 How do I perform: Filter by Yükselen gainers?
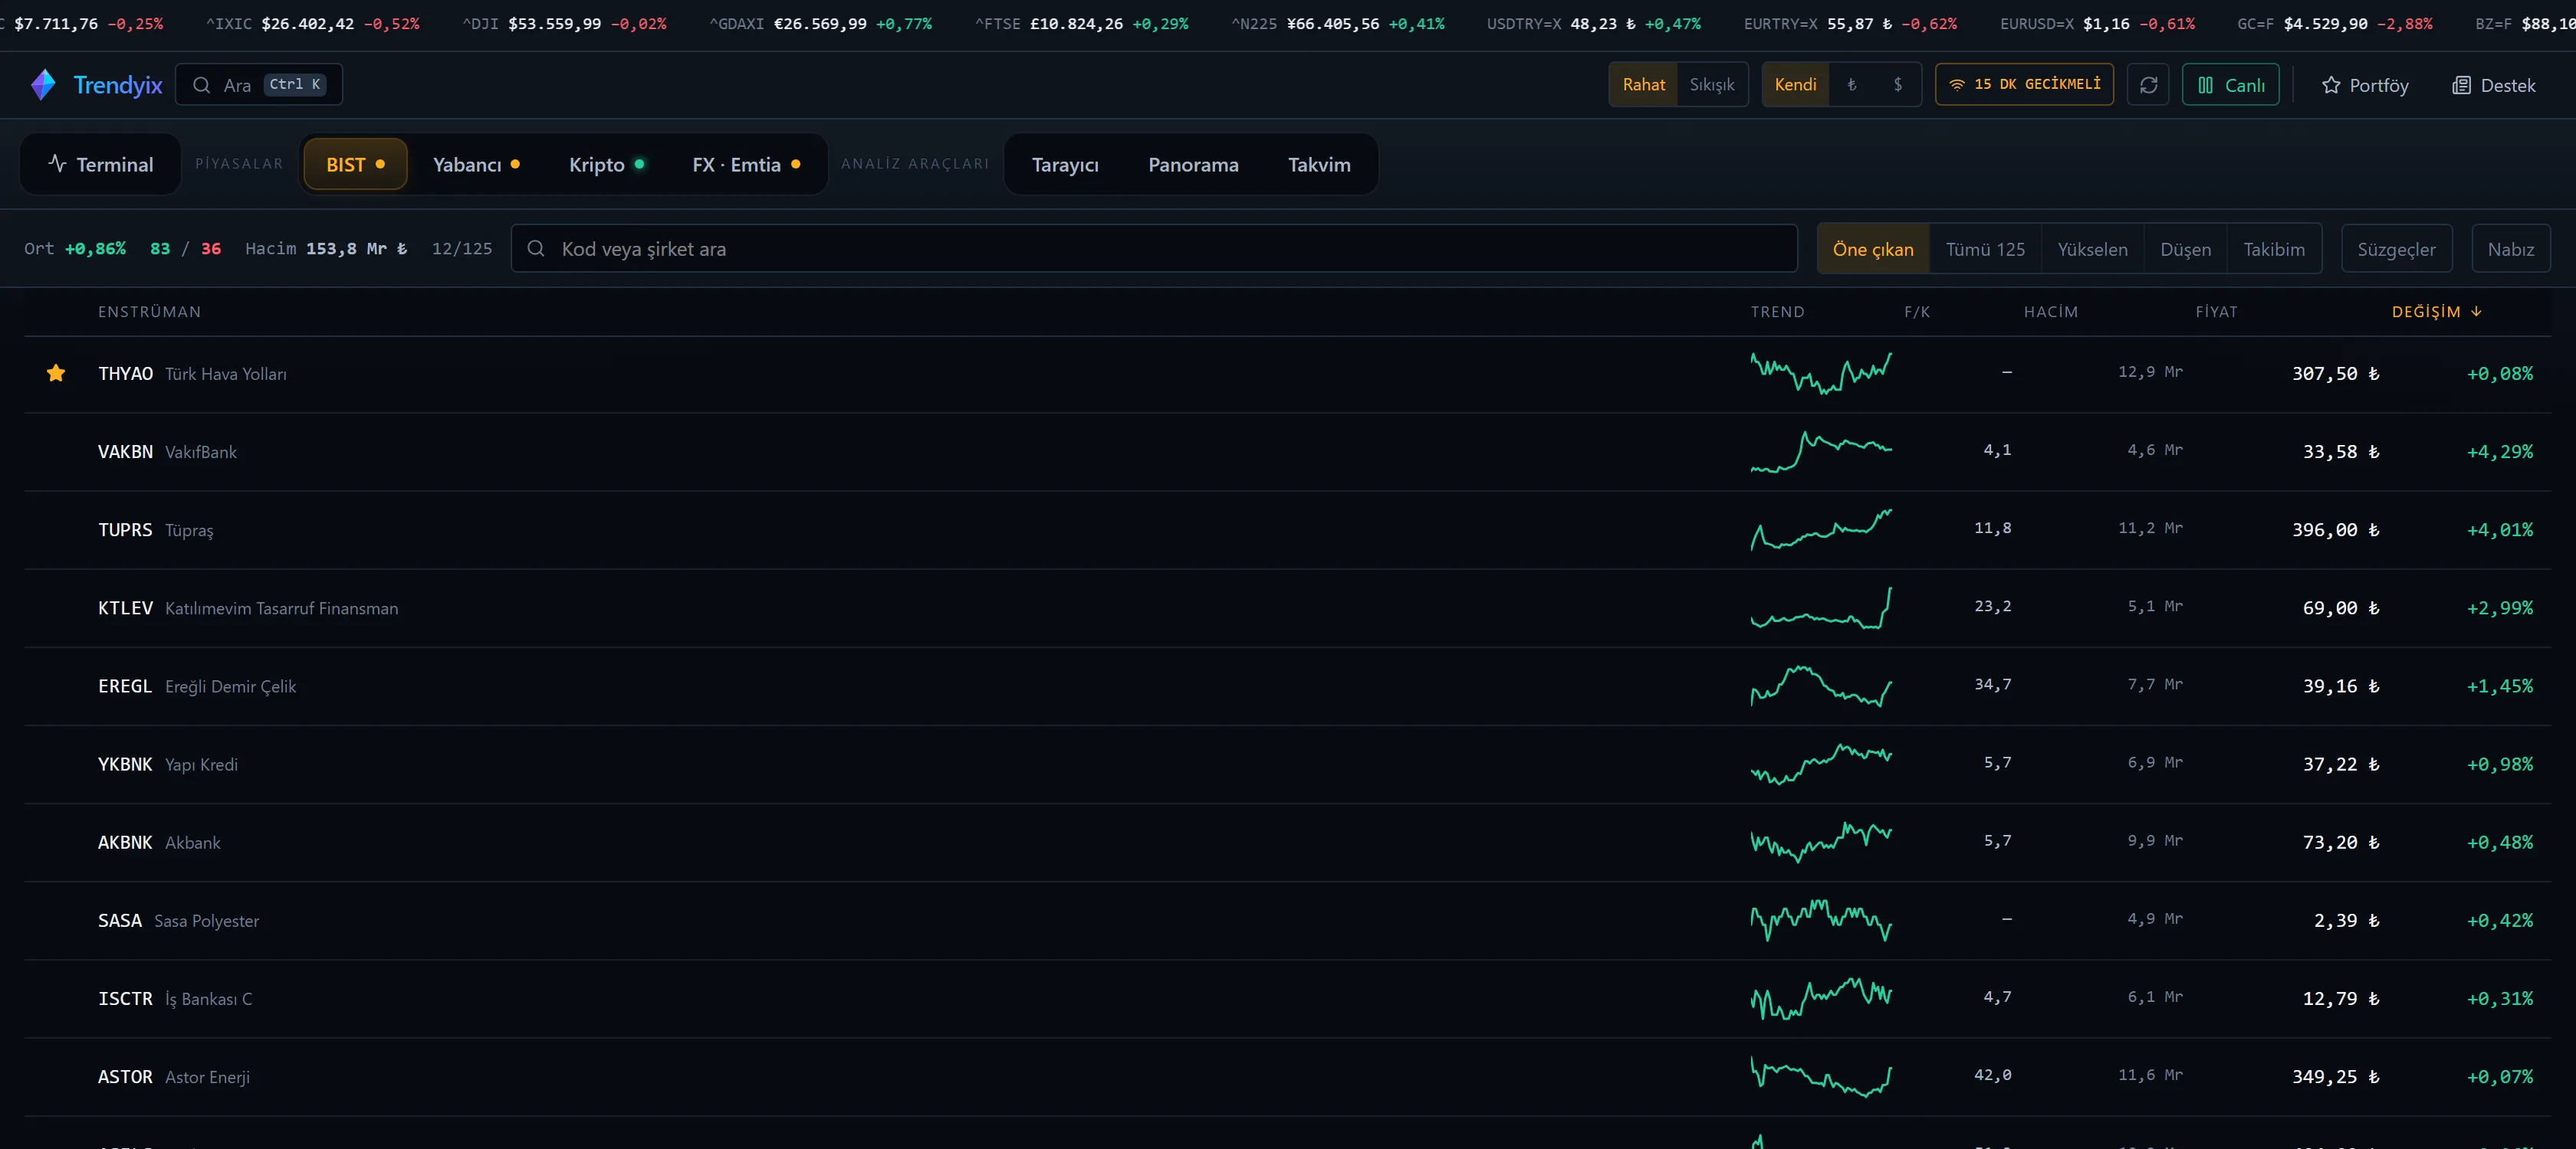click(x=2092, y=249)
